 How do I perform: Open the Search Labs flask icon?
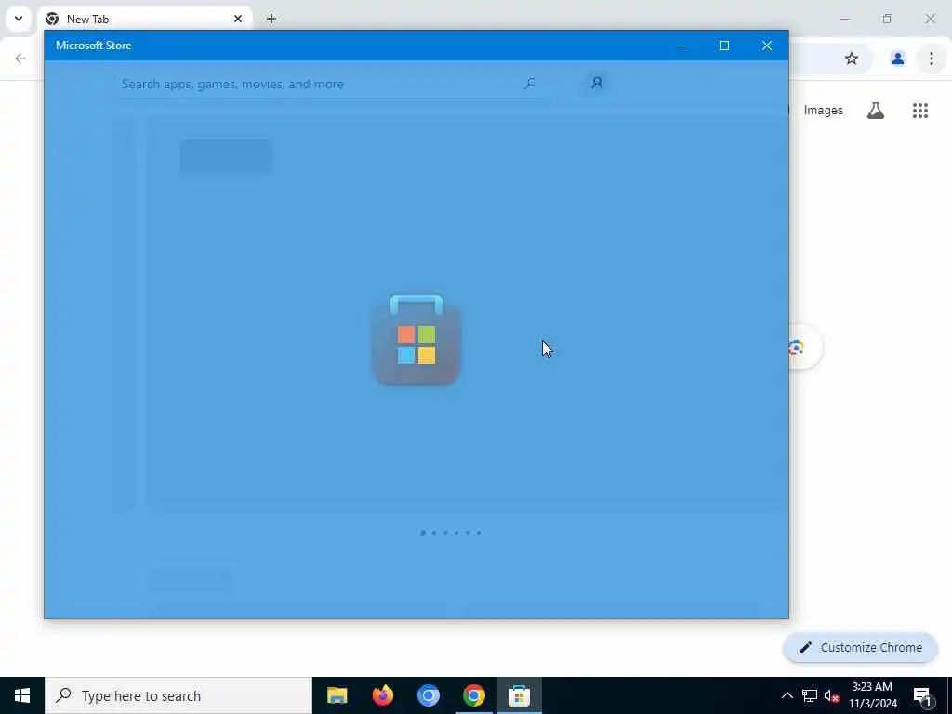tap(876, 111)
